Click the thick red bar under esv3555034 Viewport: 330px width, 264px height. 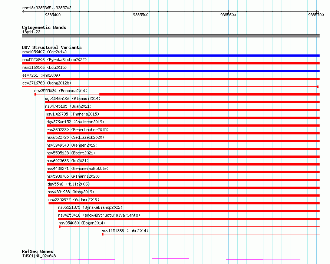pos(209,94)
